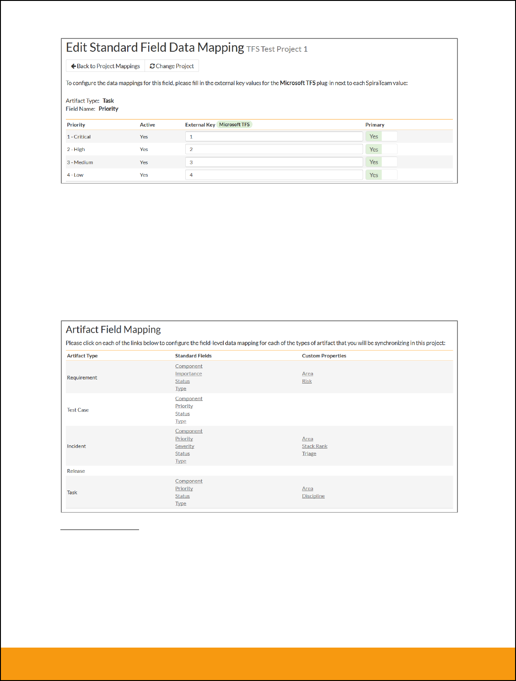Open the Requirement Area custom property
516x681 pixels.
[307, 373]
